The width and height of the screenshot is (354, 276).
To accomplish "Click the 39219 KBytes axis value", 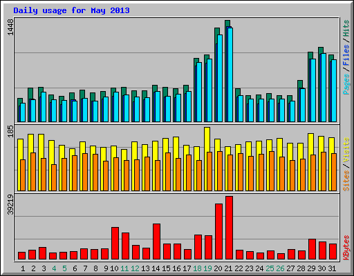I will point(10,204).
